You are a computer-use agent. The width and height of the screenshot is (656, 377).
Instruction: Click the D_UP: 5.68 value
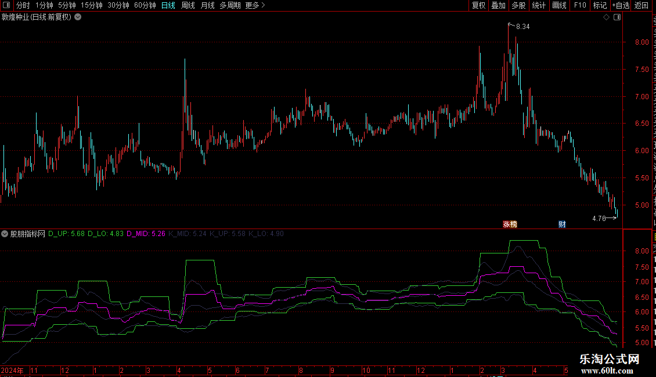click(x=67, y=234)
